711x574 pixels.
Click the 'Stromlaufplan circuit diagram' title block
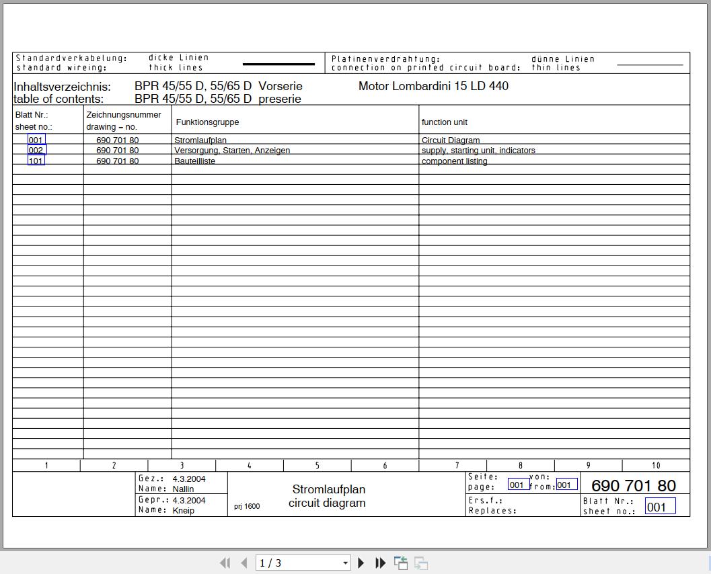click(328, 496)
